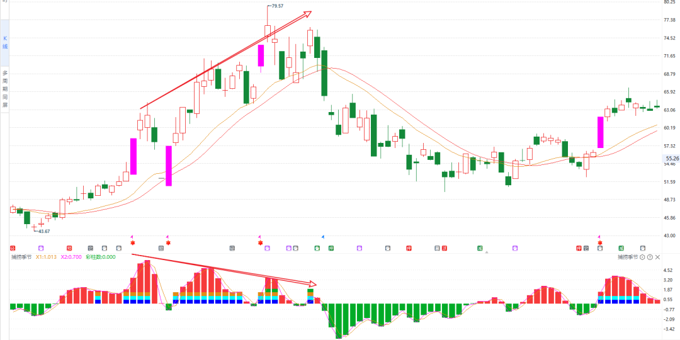The height and width of the screenshot is (340, 680).
Task: Click the X1:1.013 indicator value
Action: 46,257
